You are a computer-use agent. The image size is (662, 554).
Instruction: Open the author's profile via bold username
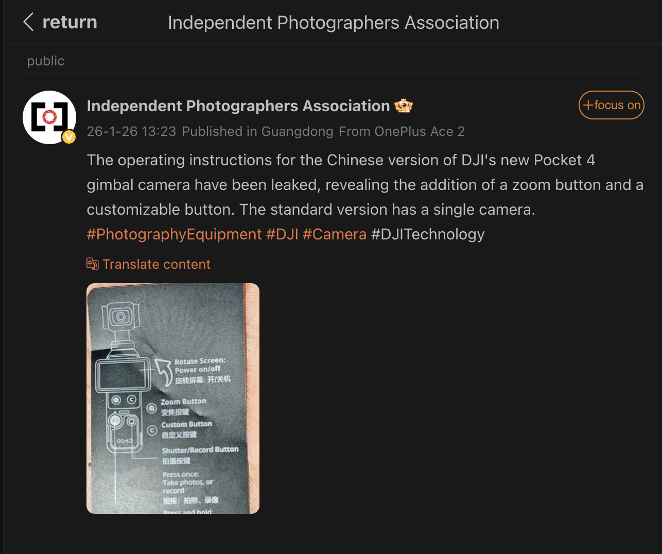(x=238, y=106)
